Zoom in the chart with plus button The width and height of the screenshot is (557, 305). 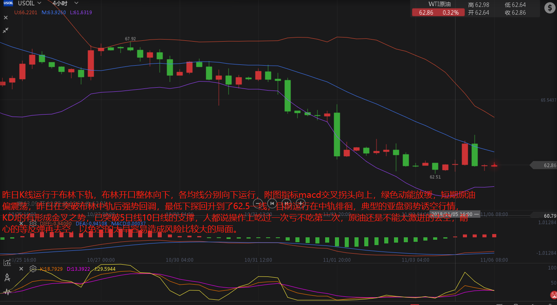pyautogui.click(x=301, y=203)
